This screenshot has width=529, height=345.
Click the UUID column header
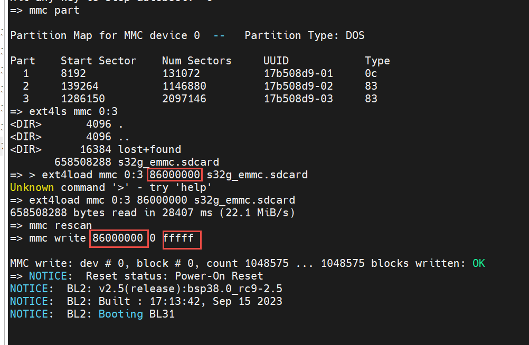(x=276, y=61)
